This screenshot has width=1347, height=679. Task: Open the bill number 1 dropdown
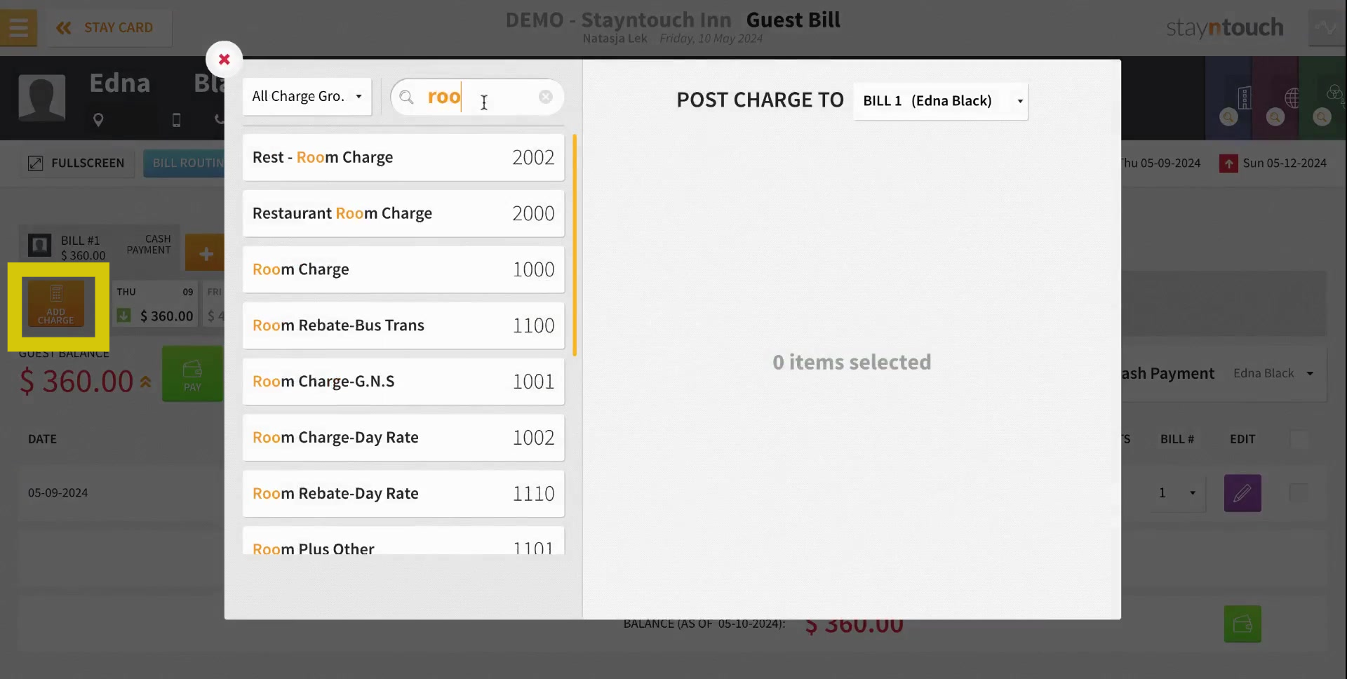click(x=1177, y=493)
